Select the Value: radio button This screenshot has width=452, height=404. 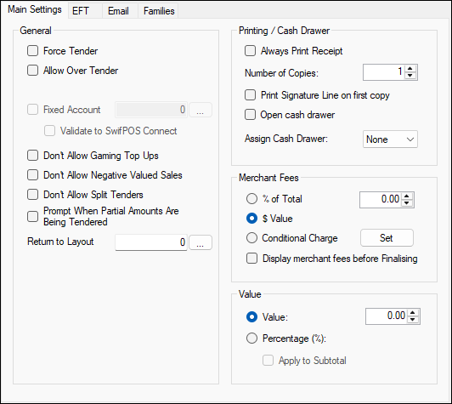(251, 317)
